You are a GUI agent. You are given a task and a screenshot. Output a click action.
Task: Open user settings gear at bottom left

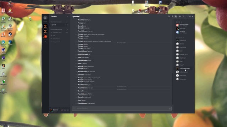coord(68,110)
